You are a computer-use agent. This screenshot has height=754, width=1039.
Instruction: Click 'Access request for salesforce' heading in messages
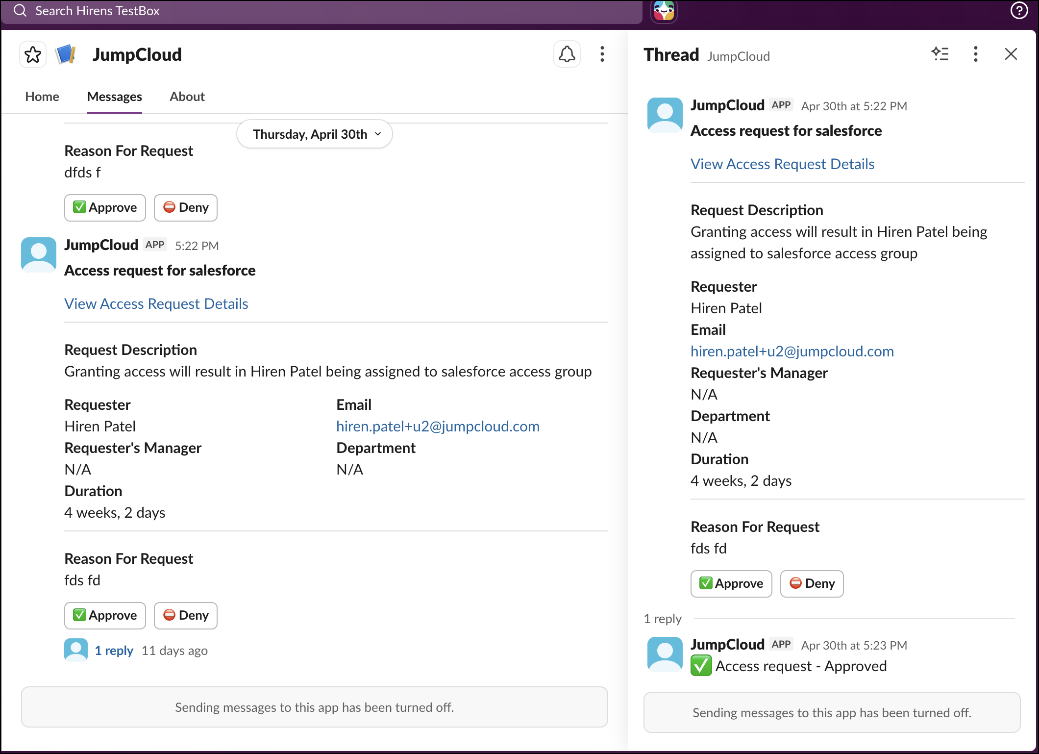tap(160, 270)
